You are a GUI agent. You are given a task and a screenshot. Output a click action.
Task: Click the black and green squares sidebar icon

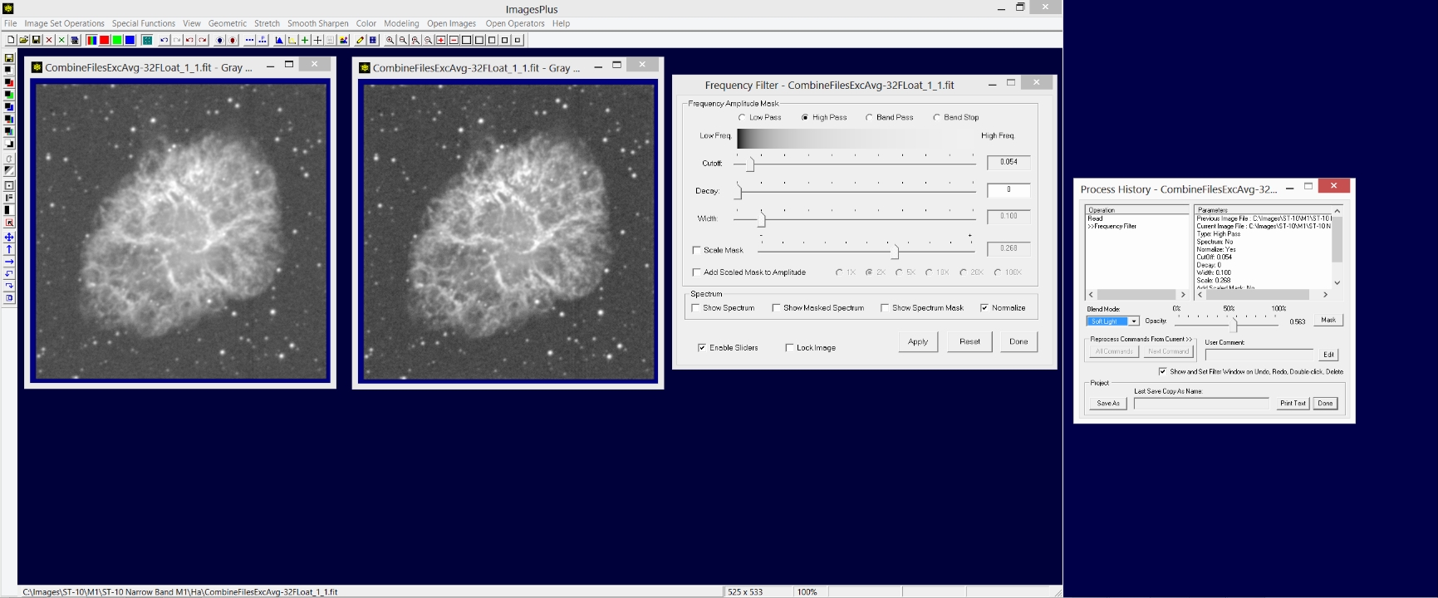pyautogui.click(x=9, y=95)
